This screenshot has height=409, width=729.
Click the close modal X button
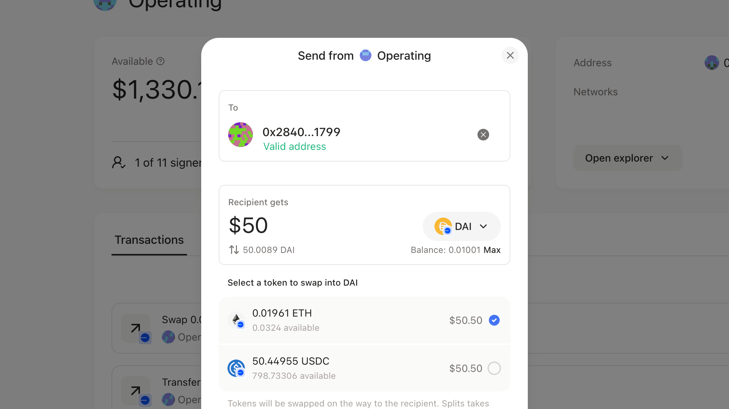click(510, 56)
